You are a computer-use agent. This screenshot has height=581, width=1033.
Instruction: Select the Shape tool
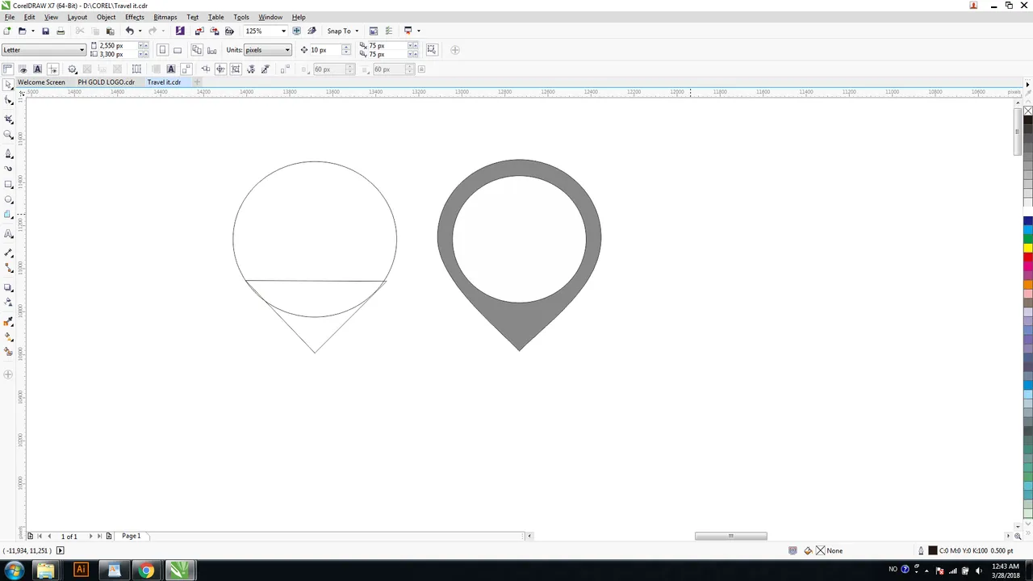(9, 100)
